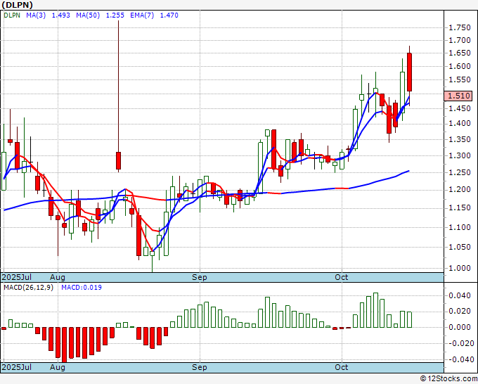478x384 pixels.
Task: Click the 1.350 price axis label
Action: (460, 139)
